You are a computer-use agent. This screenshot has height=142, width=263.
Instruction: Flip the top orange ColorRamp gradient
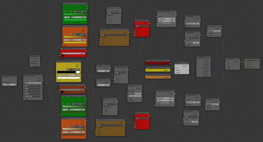pos(70,34)
